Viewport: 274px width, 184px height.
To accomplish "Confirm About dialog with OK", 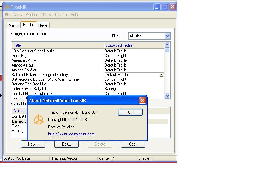I will (x=130, y=112).
